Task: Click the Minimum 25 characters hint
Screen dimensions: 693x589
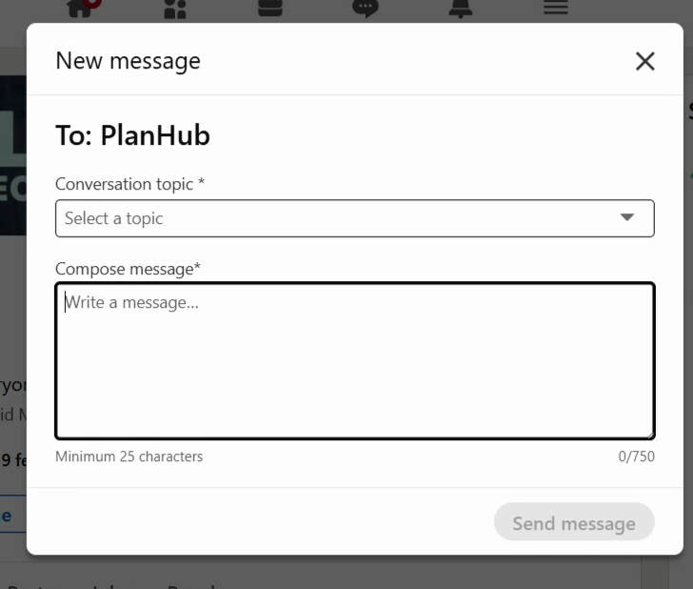Action: 129,457
